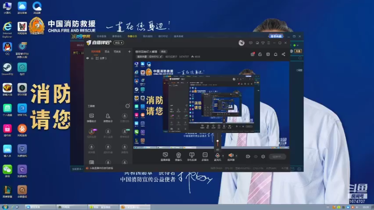
Task: Toggle eye visibility of 全屏 1 source
Action: (87, 58)
